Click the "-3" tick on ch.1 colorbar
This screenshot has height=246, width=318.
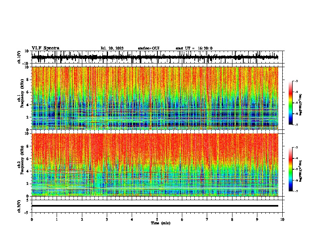(x=296, y=81)
